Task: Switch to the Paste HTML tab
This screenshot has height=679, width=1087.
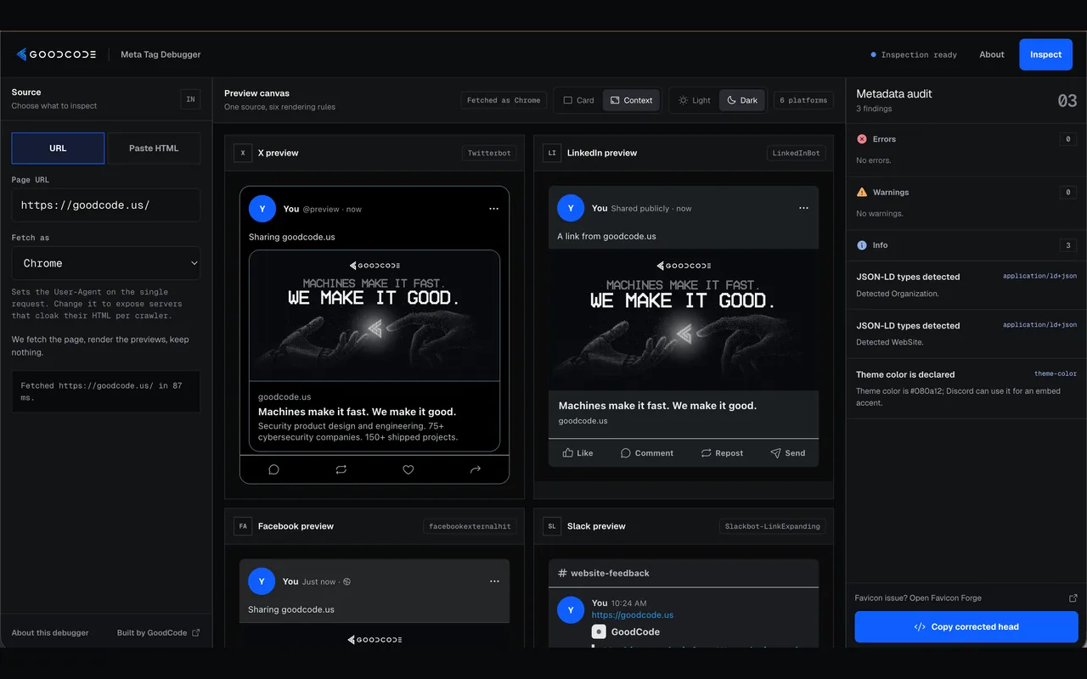Action: [x=154, y=148]
